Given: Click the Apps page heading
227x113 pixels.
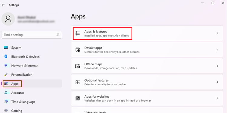Looking at the screenshot, I should click(78, 17).
